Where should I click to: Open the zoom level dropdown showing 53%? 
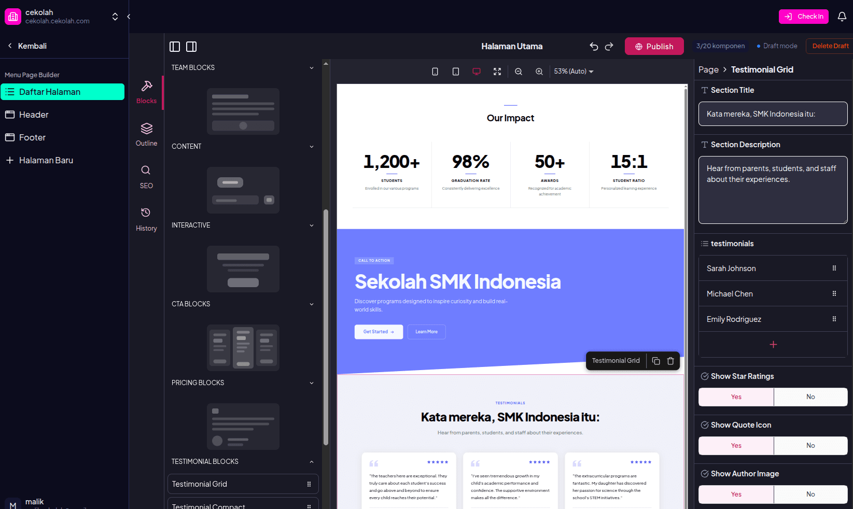574,71
